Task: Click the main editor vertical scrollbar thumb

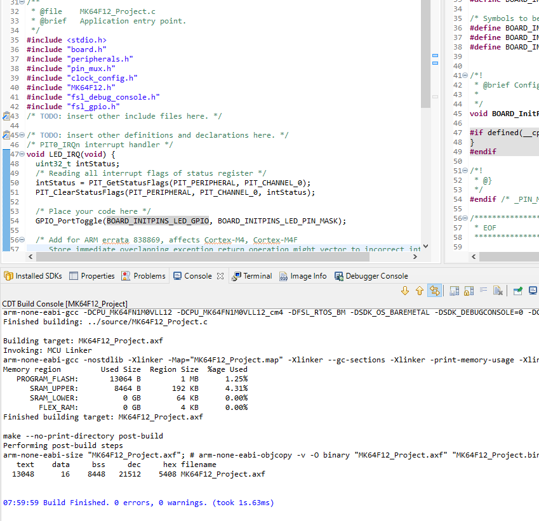Action: coord(425,53)
